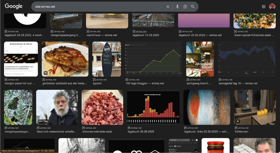Viewport: 280px width, 153px height.
Task: Select the Pepsi surfboard sign image 'typisch'
Action: [x=106, y=59]
